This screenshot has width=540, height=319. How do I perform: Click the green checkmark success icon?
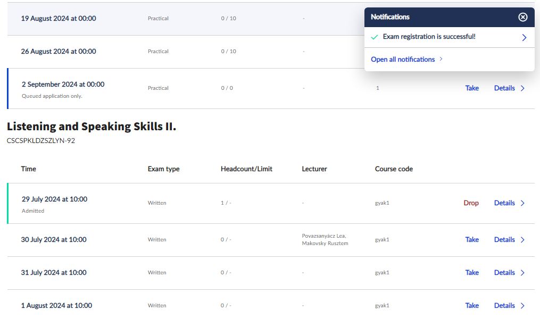375,37
